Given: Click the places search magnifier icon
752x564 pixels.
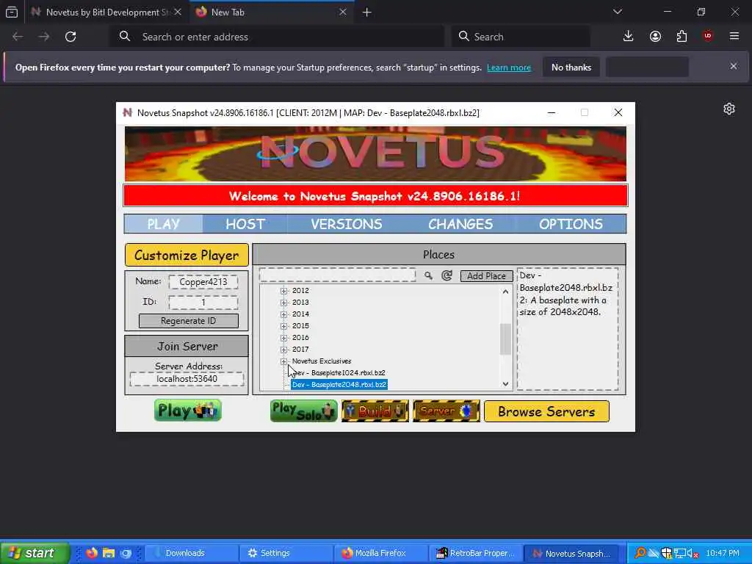Looking at the screenshot, I should tap(428, 275).
